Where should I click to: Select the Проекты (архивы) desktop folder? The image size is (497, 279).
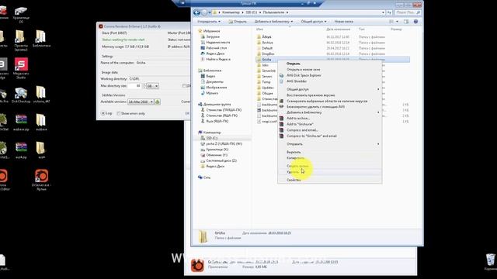[x=21, y=40]
